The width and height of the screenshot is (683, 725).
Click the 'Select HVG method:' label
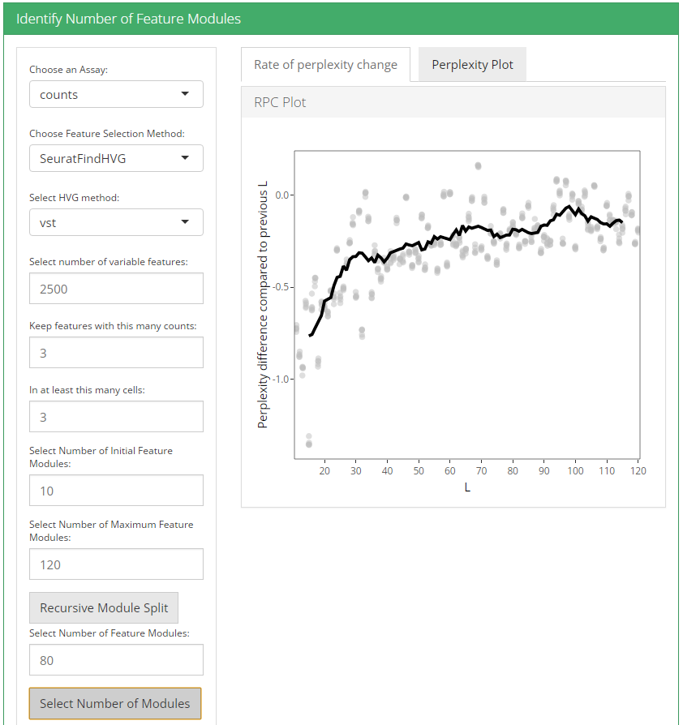[74, 198]
